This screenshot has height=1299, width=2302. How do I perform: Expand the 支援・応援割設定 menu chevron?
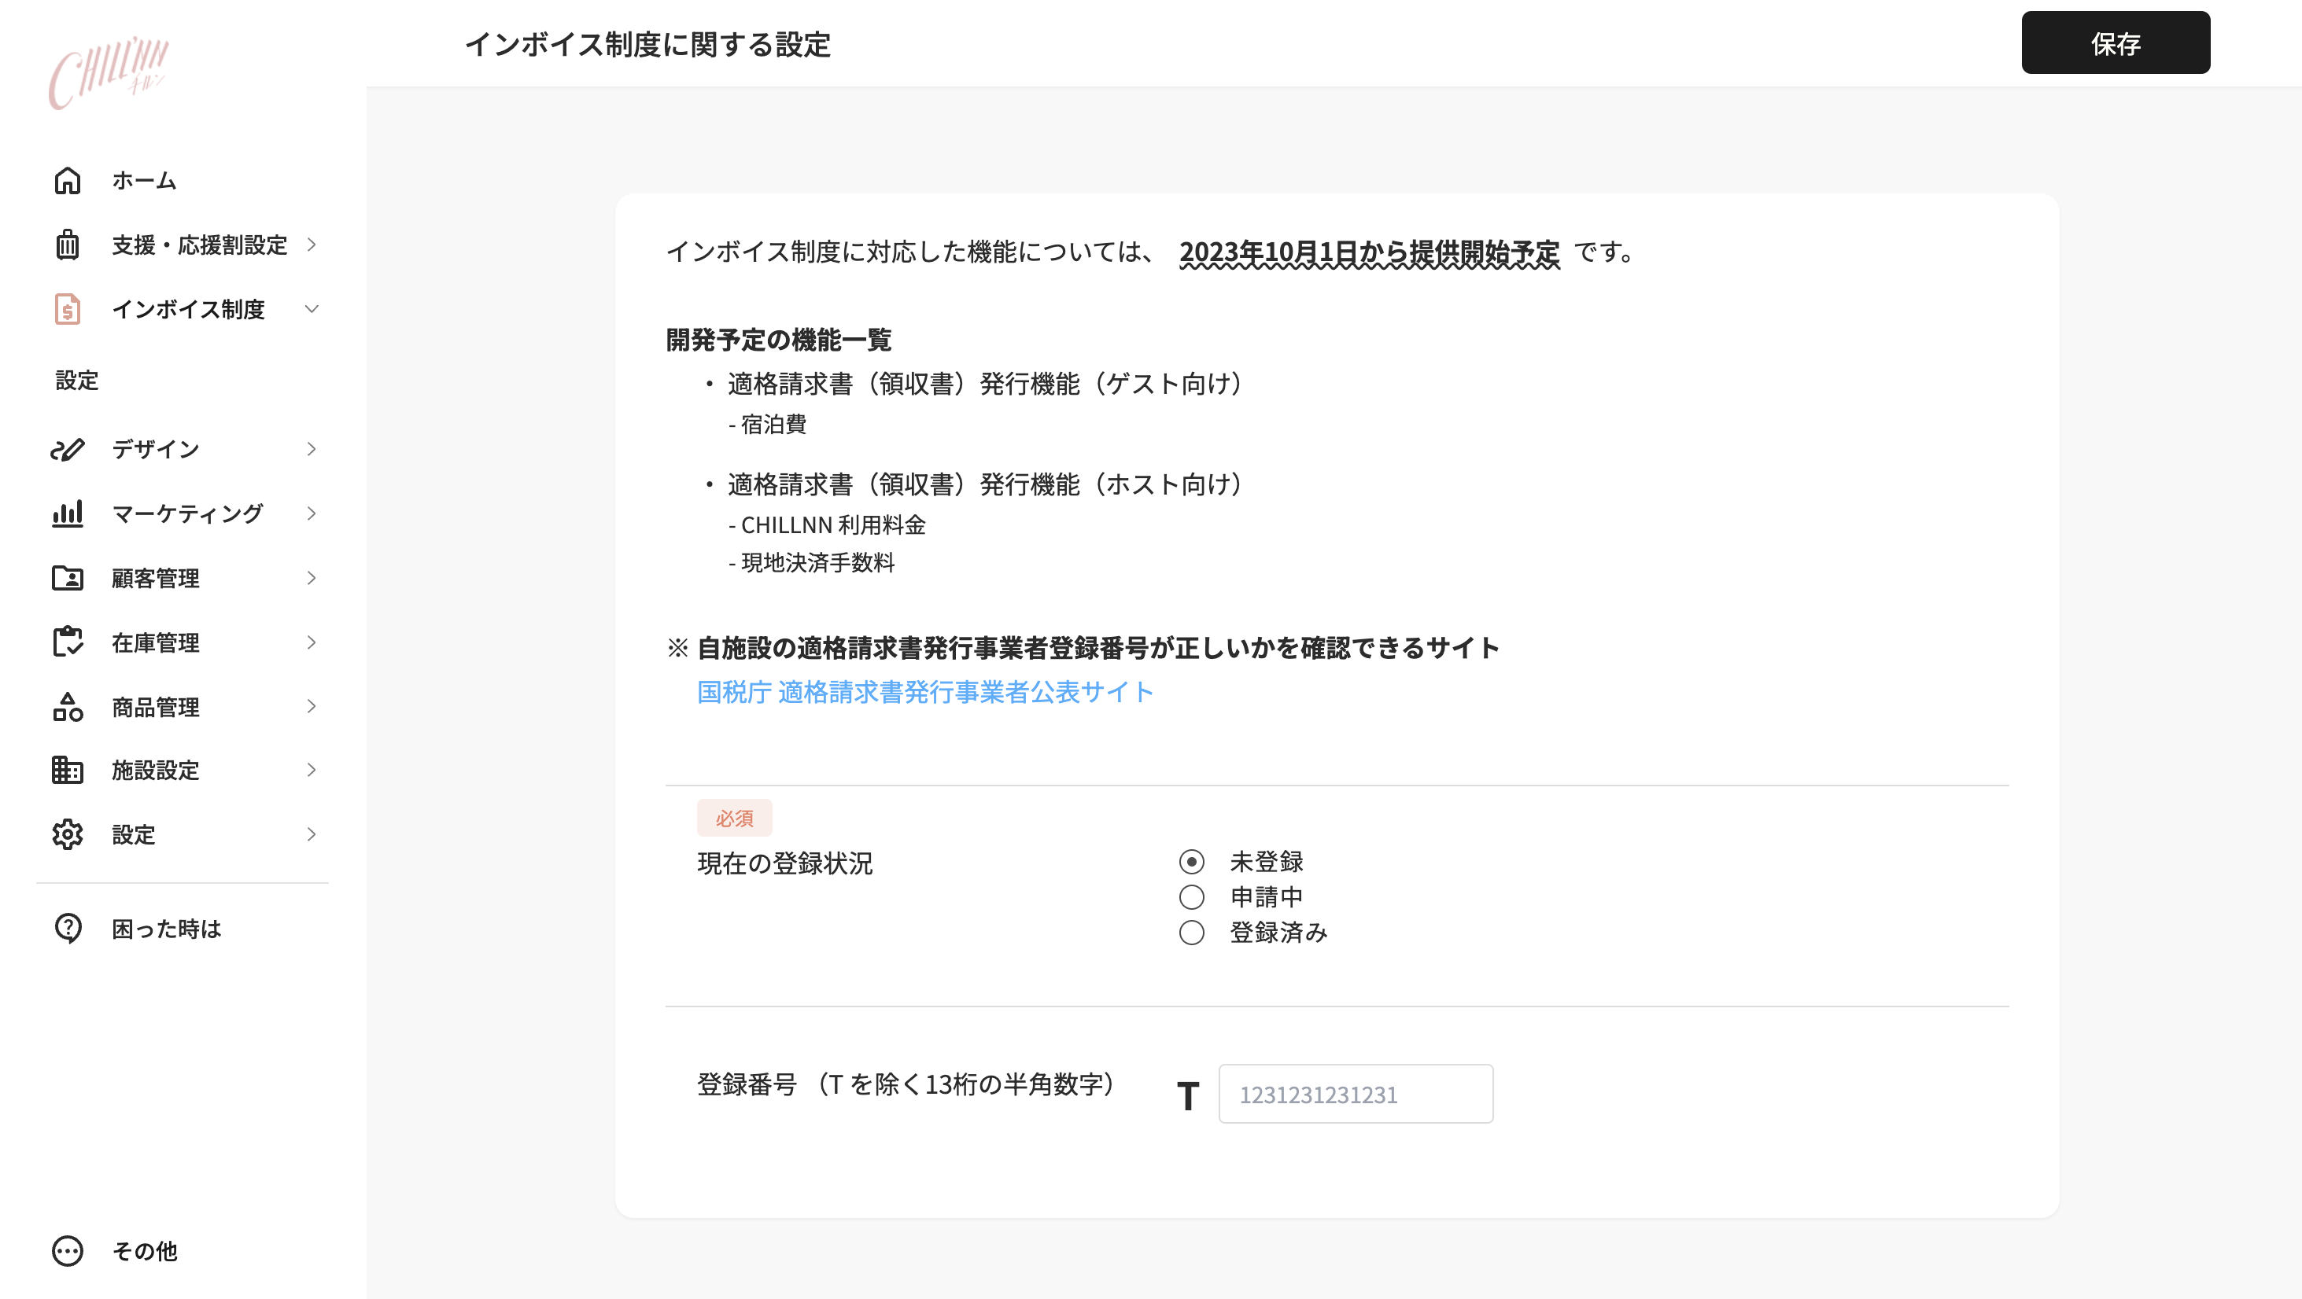tap(311, 245)
